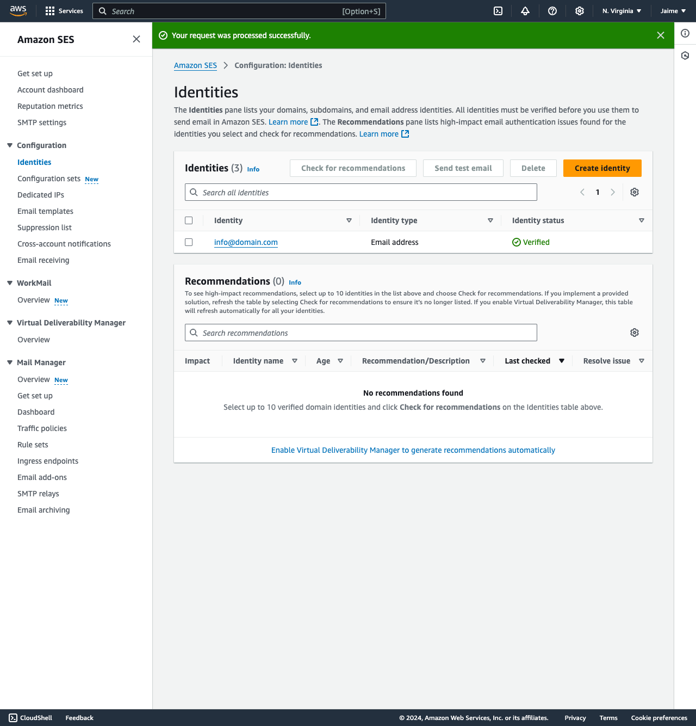Viewport: 696px width, 726px height.
Task: Open Identities table preferences gear
Action: [635, 192]
